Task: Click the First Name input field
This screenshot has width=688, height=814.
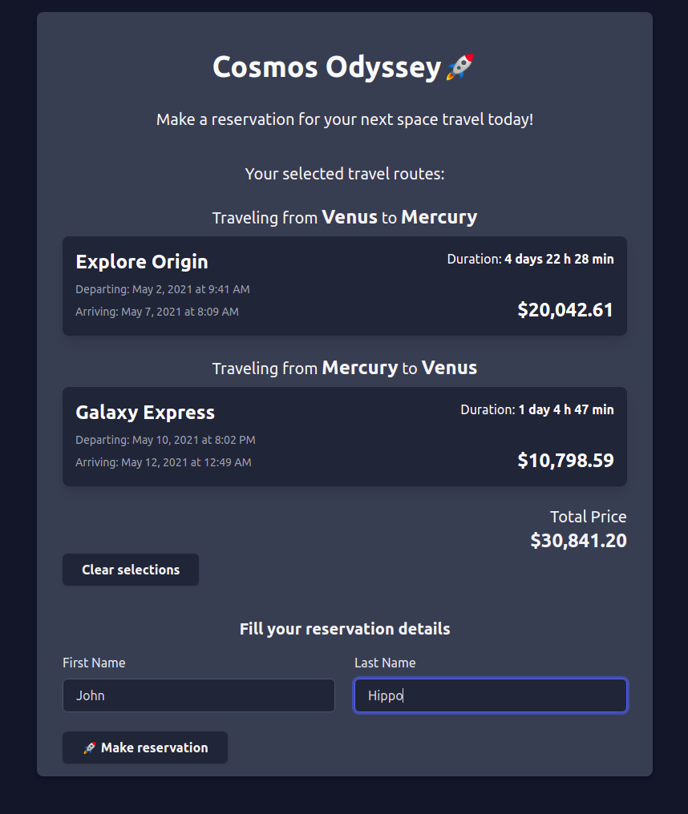Action: tap(198, 695)
